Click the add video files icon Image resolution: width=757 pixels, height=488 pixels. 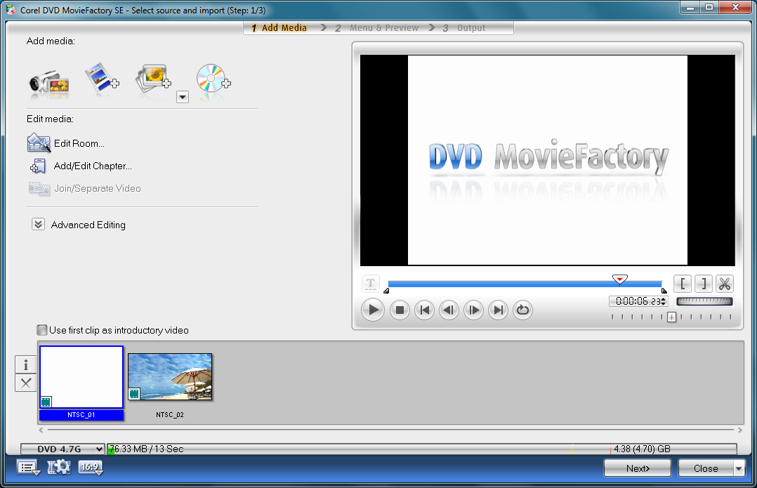point(102,78)
